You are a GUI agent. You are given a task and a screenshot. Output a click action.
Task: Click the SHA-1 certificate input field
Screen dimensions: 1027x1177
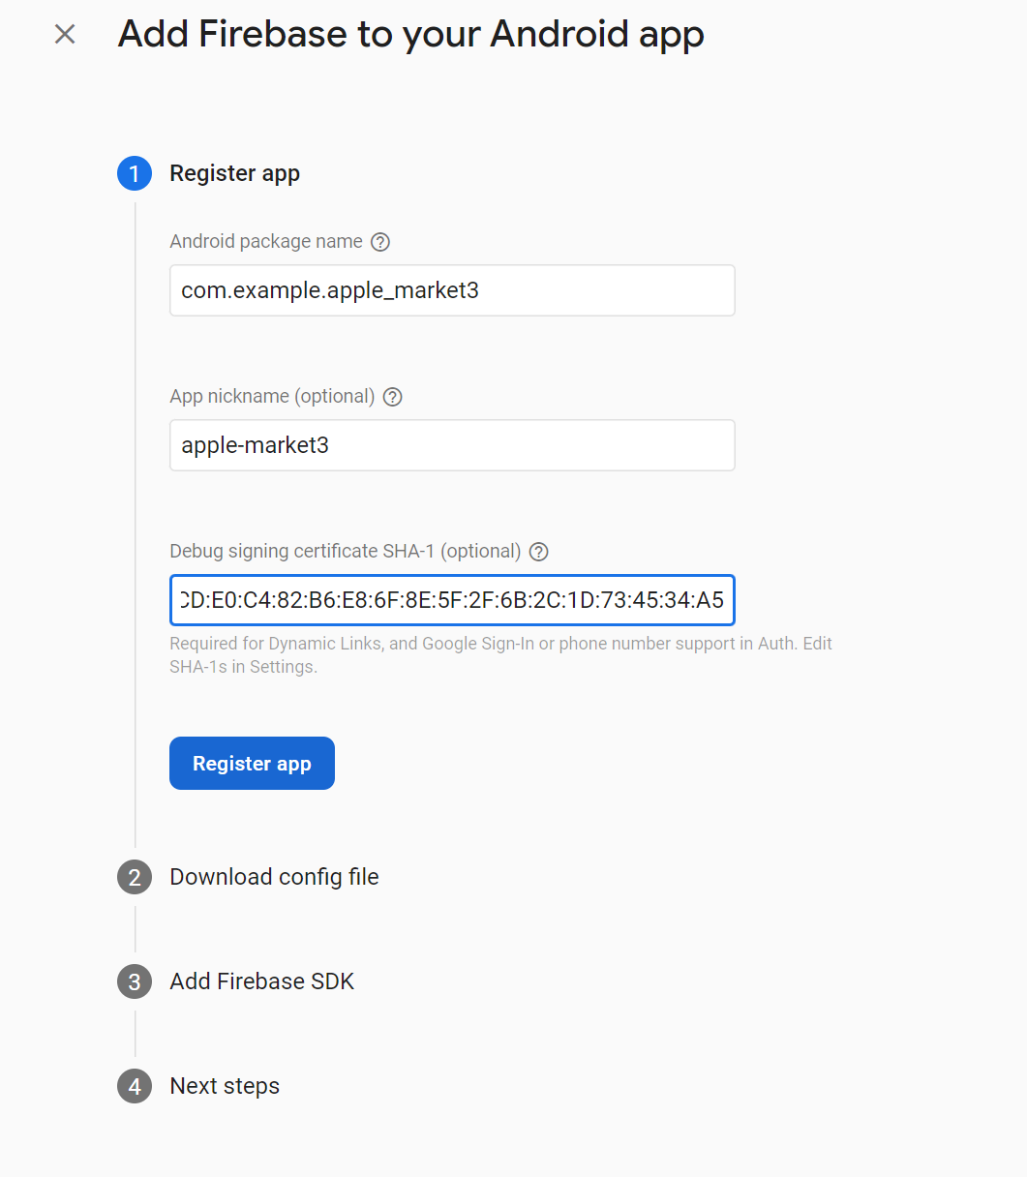(x=452, y=600)
